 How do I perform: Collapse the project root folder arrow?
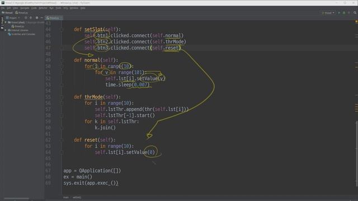point(6,22)
